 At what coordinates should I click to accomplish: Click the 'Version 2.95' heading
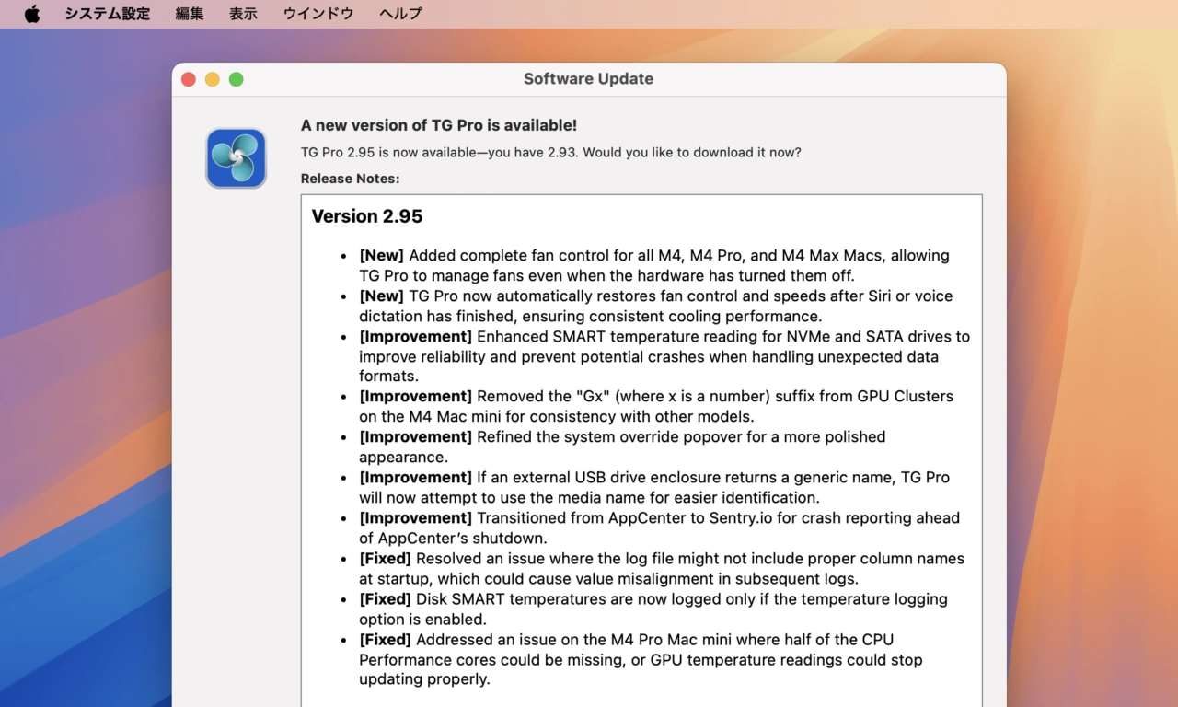367,216
